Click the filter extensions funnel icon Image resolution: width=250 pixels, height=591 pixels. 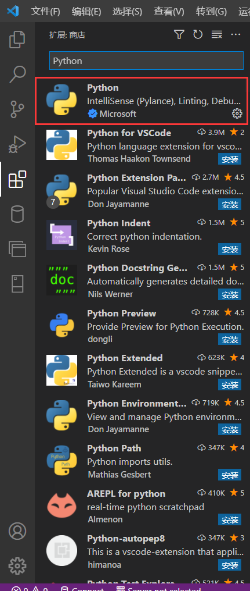(179, 35)
